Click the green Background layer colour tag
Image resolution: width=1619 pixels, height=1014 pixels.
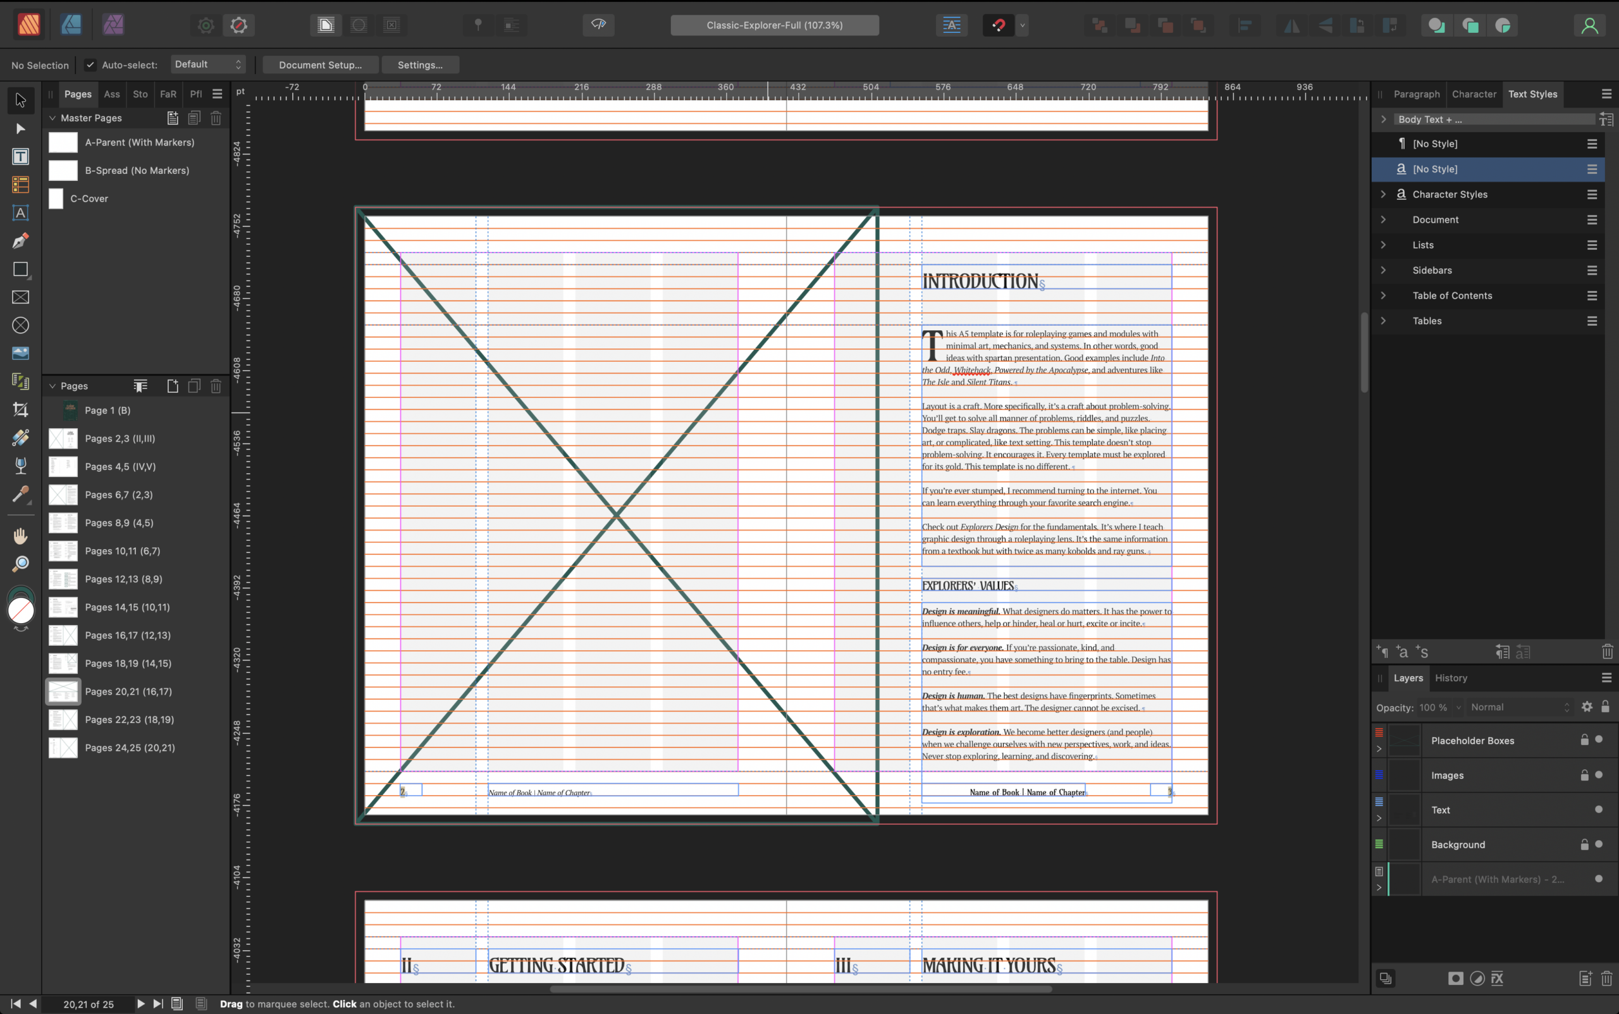tap(1379, 844)
